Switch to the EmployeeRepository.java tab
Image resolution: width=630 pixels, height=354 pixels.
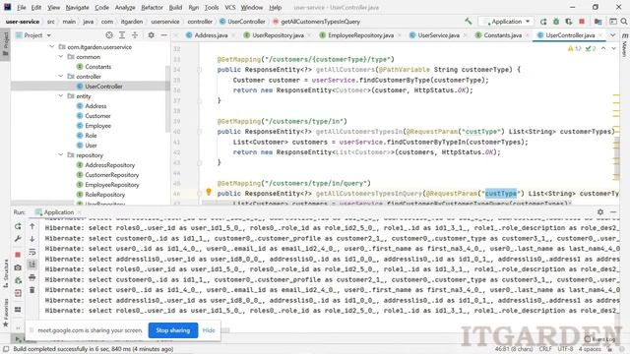coord(360,35)
